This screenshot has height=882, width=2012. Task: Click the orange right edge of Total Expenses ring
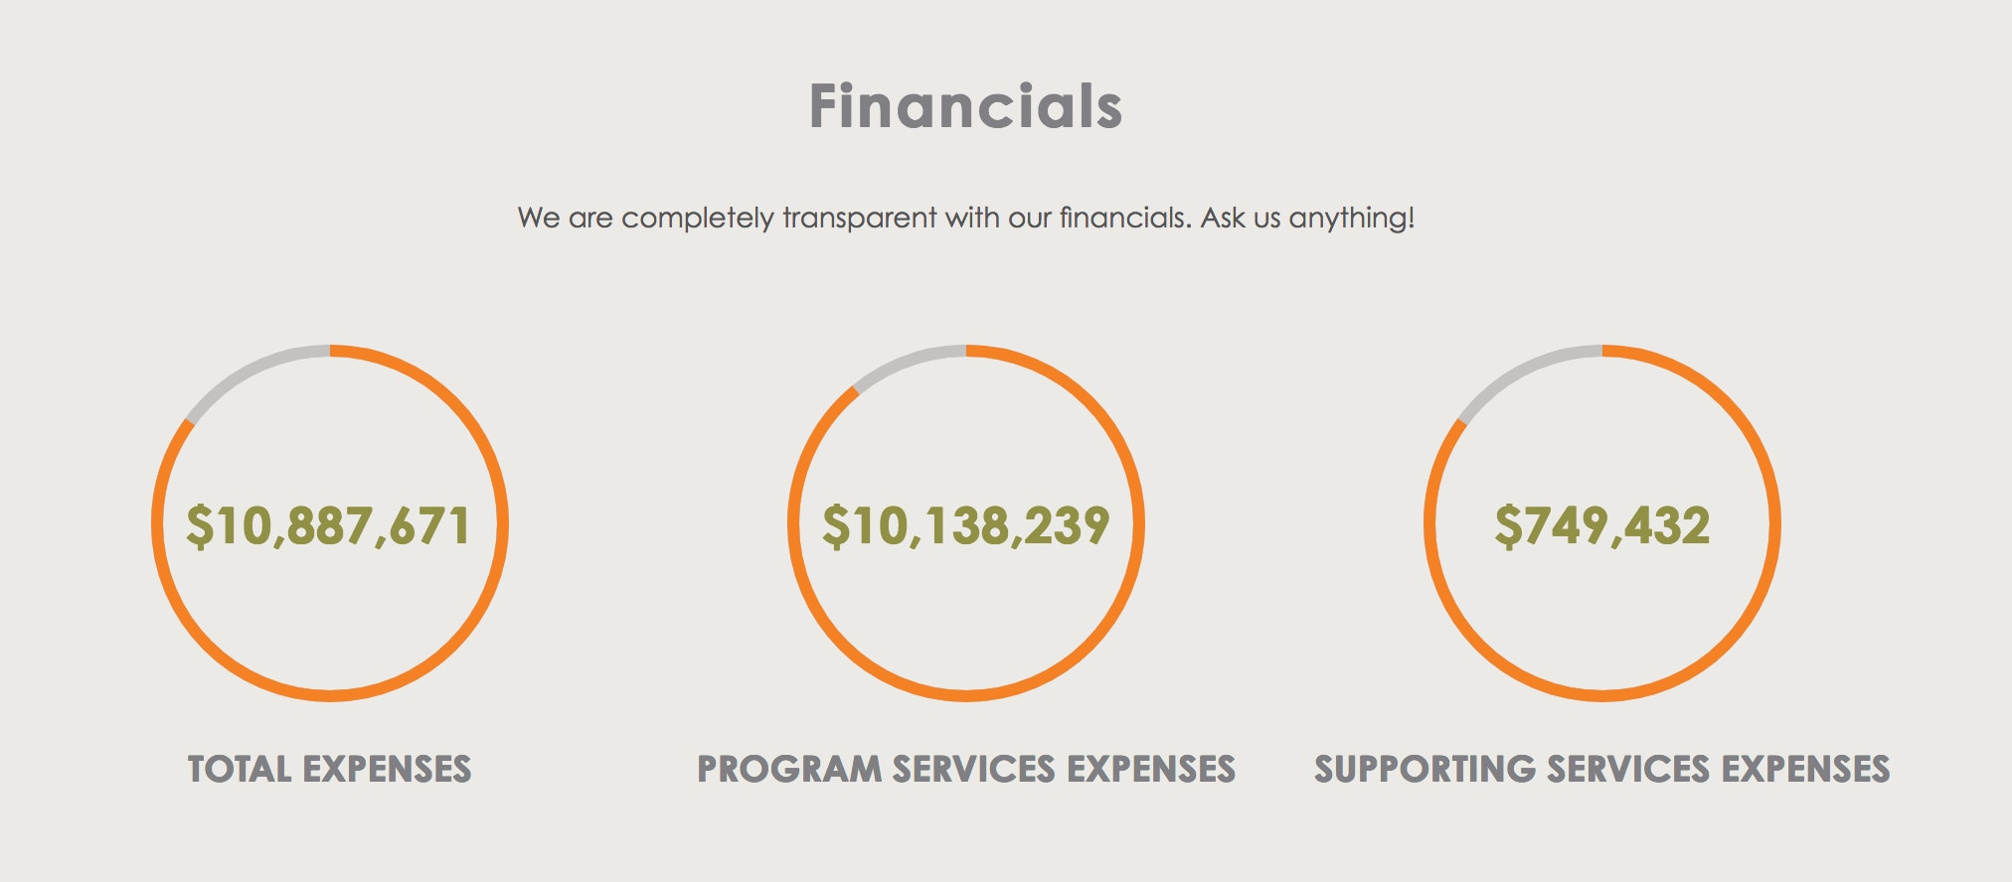(502, 523)
